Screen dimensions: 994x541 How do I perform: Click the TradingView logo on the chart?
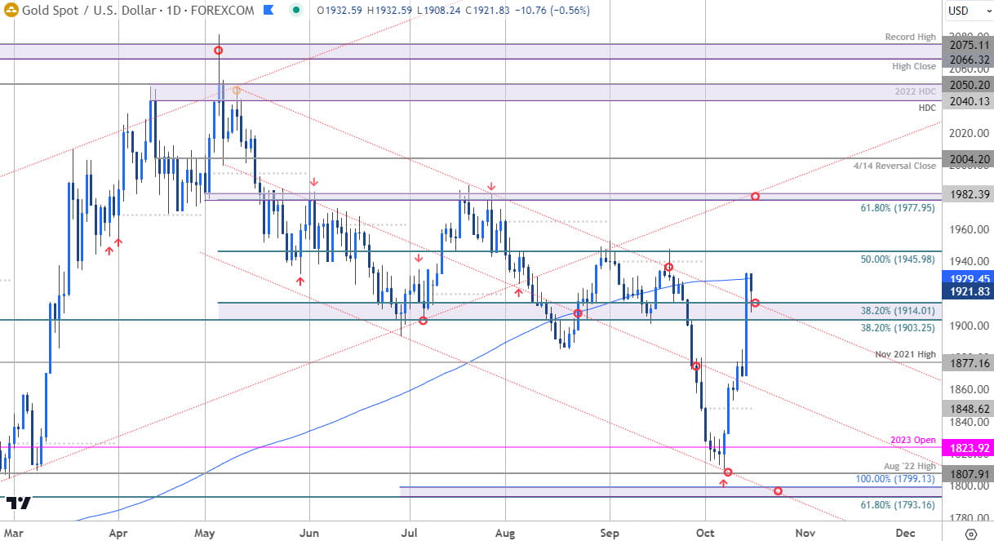click(19, 502)
